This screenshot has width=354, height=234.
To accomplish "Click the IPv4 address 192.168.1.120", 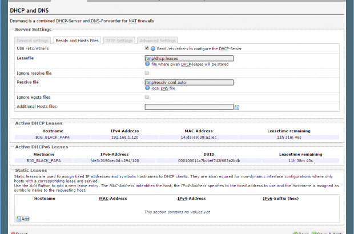I will [124, 138].
